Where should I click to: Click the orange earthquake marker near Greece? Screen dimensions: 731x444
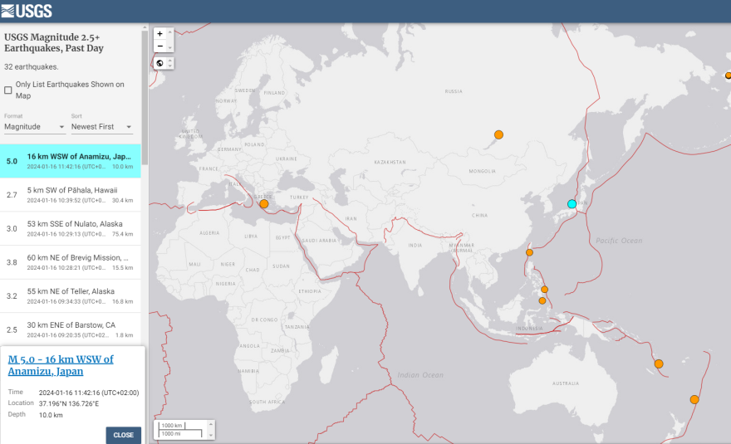tap(264, 203)
